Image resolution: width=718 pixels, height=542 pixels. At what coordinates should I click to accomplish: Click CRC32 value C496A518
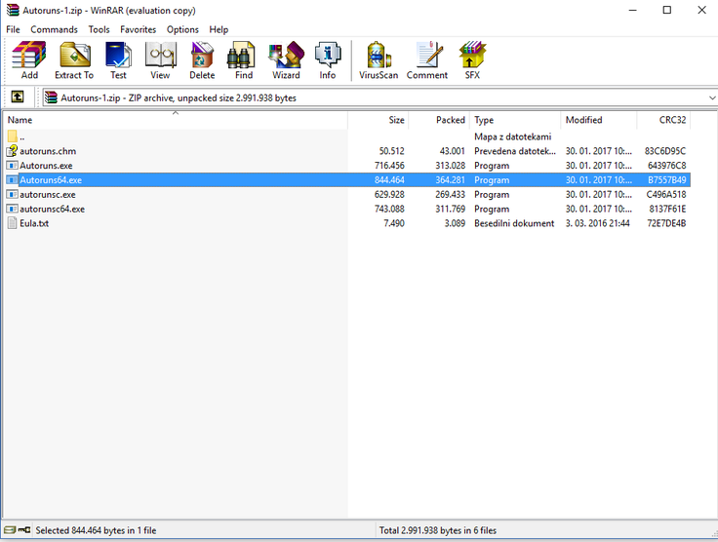(666, 194)
